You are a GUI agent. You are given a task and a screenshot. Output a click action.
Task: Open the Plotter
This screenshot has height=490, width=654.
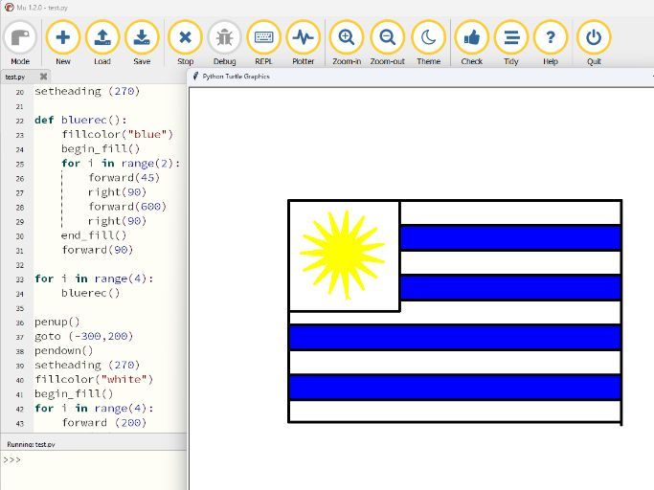click(x=303, y=43)
